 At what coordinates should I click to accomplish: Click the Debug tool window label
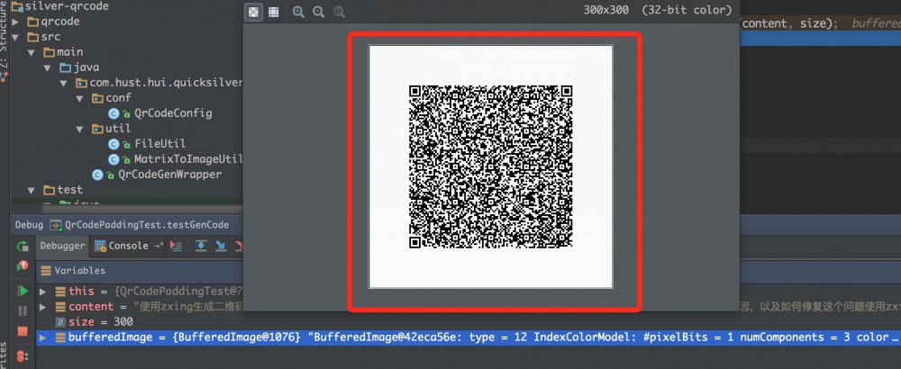tap(29, 225)
